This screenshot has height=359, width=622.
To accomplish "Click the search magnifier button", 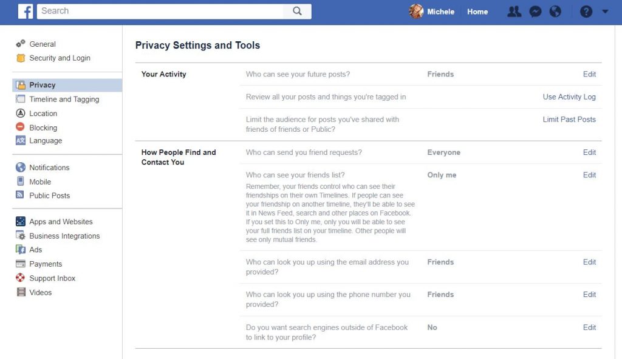I will pyautogui.click(x=297, y=11).
